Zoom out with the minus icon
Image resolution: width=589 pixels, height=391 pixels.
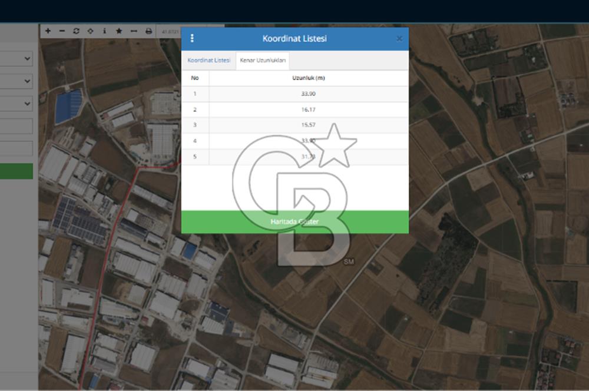pyautogui.click(x=62, y=31)
